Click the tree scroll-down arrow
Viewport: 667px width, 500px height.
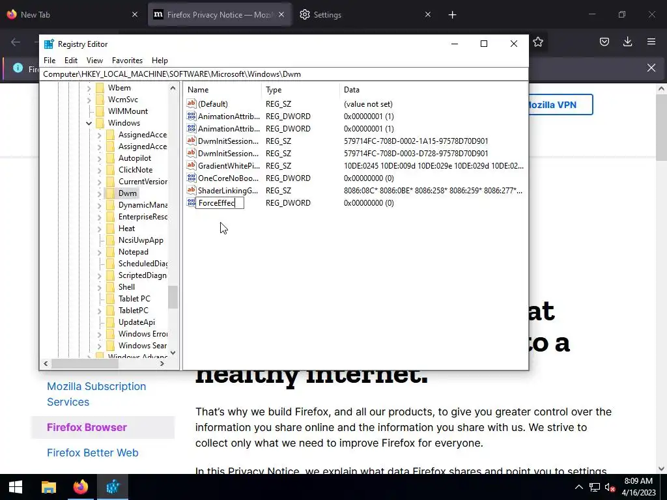[173, 352]
